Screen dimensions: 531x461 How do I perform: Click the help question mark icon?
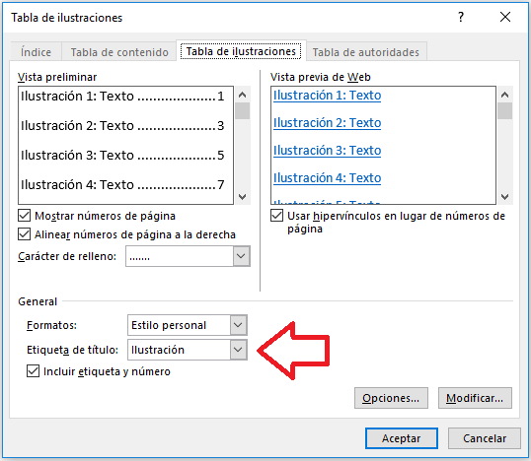pos(461,17)
